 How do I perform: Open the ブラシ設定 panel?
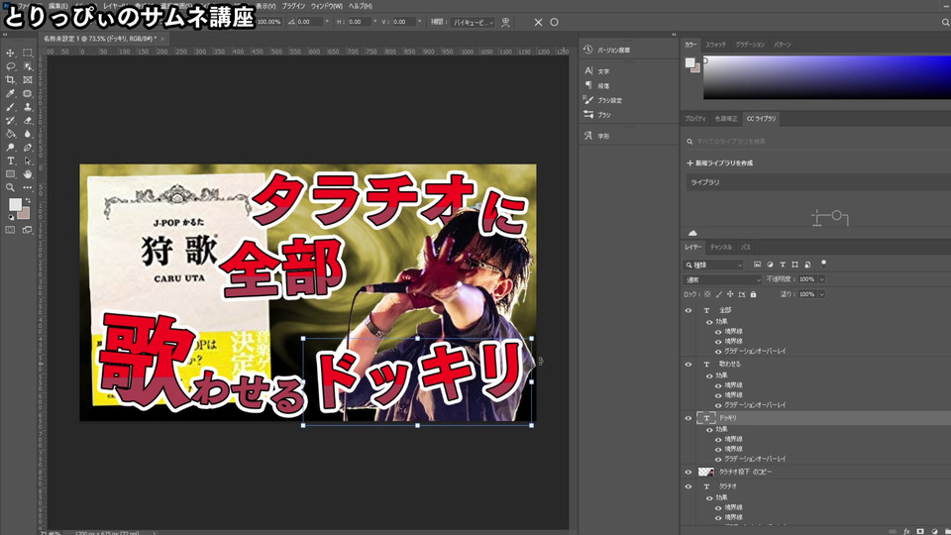pyautogui.click(x=603, y=100)
